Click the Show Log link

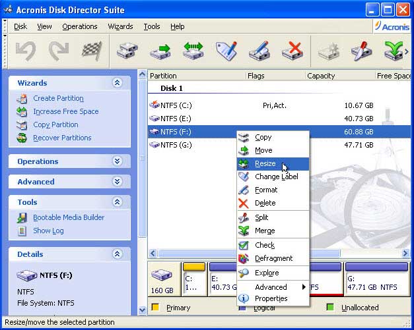click(48, 231)
